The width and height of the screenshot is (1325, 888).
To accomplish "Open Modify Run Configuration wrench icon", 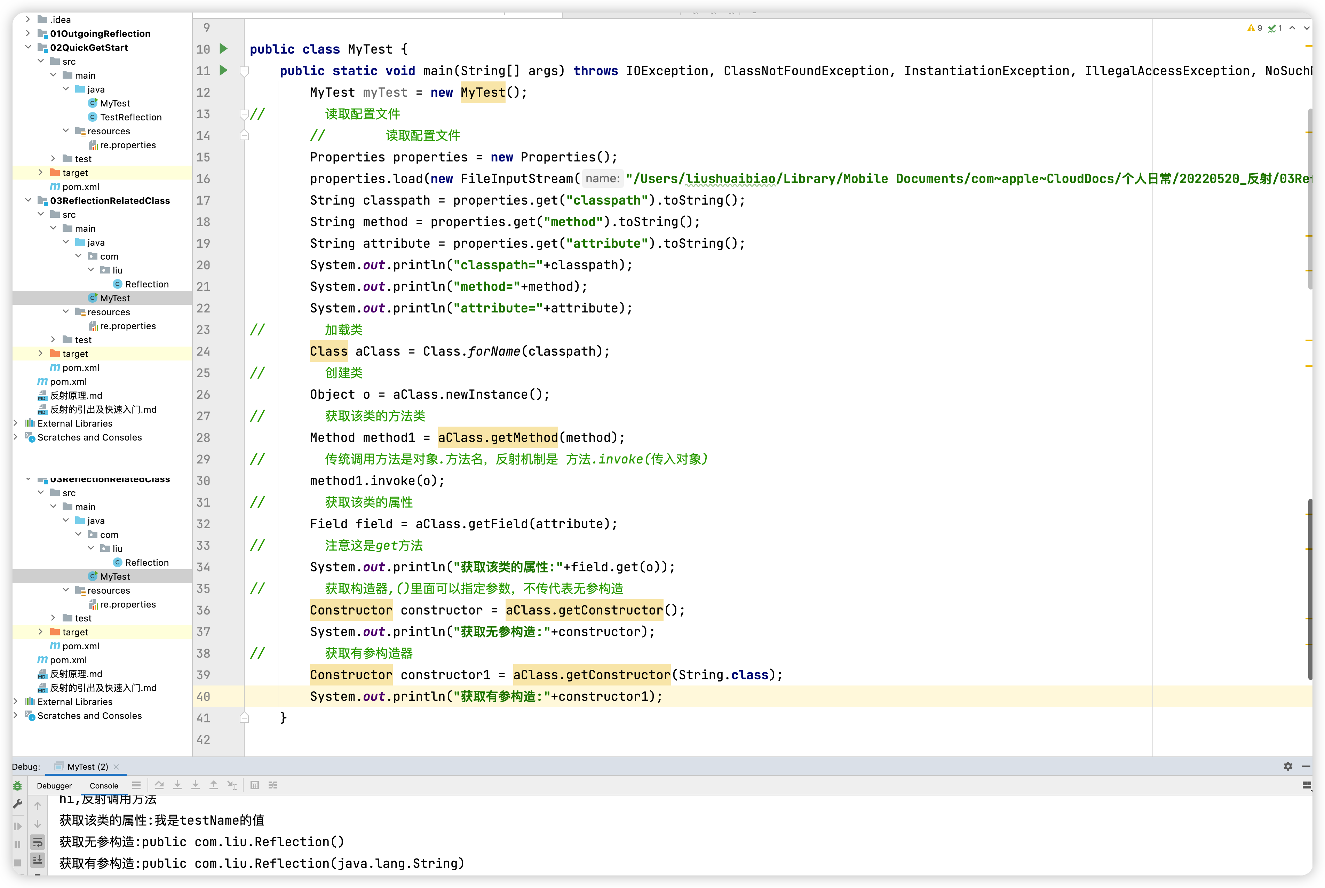I will 17,803.
